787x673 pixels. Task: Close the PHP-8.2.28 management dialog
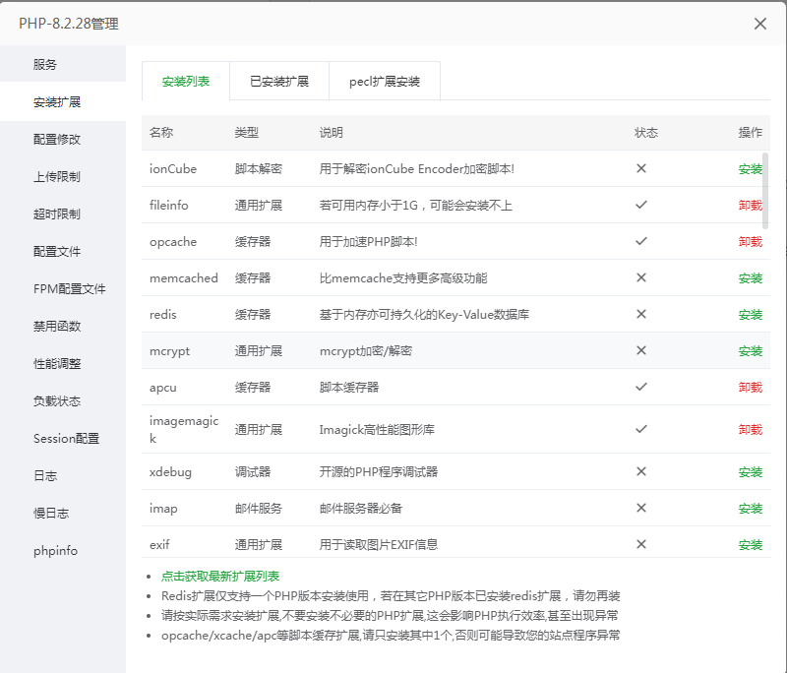(759, 23)
